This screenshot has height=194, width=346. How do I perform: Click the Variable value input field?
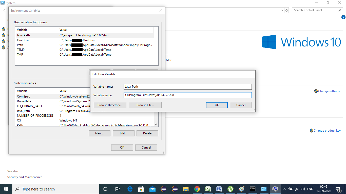(x=188, y=95)
